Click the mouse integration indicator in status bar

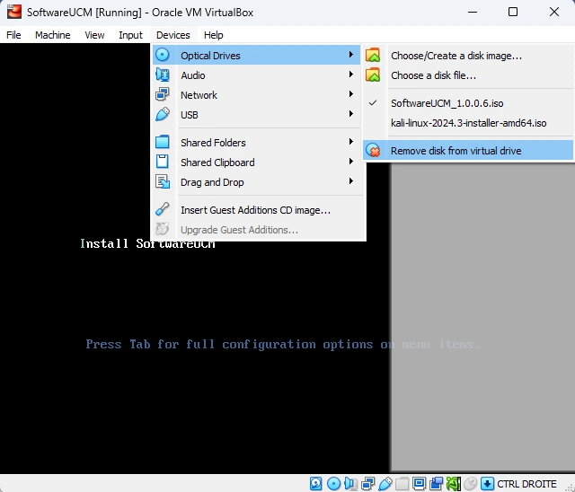471,484
